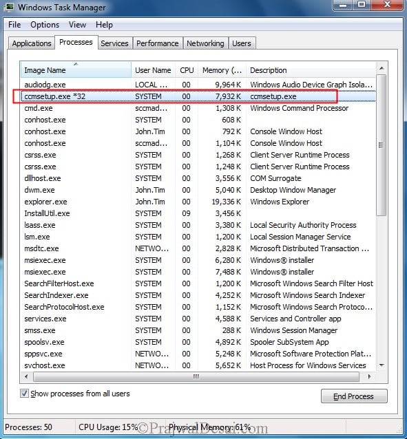Viewport: 407px width, 439px height.
Task: Click the COM Surrogate description cell
Action: (x=276, y=178)
